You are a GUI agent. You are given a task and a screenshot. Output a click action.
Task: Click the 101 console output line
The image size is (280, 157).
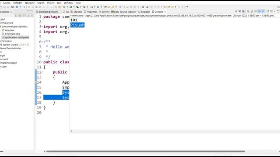[73, 20]
